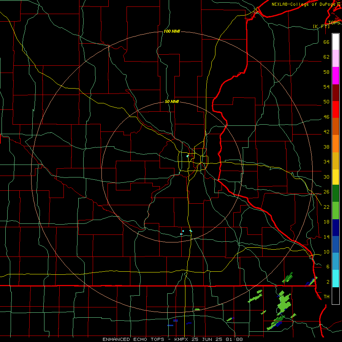Image resolution: width=342 pixels, height=342 pixels.
Task: Select the dark orange swatch between 46 and 42
Action: [x=336, y=126]
